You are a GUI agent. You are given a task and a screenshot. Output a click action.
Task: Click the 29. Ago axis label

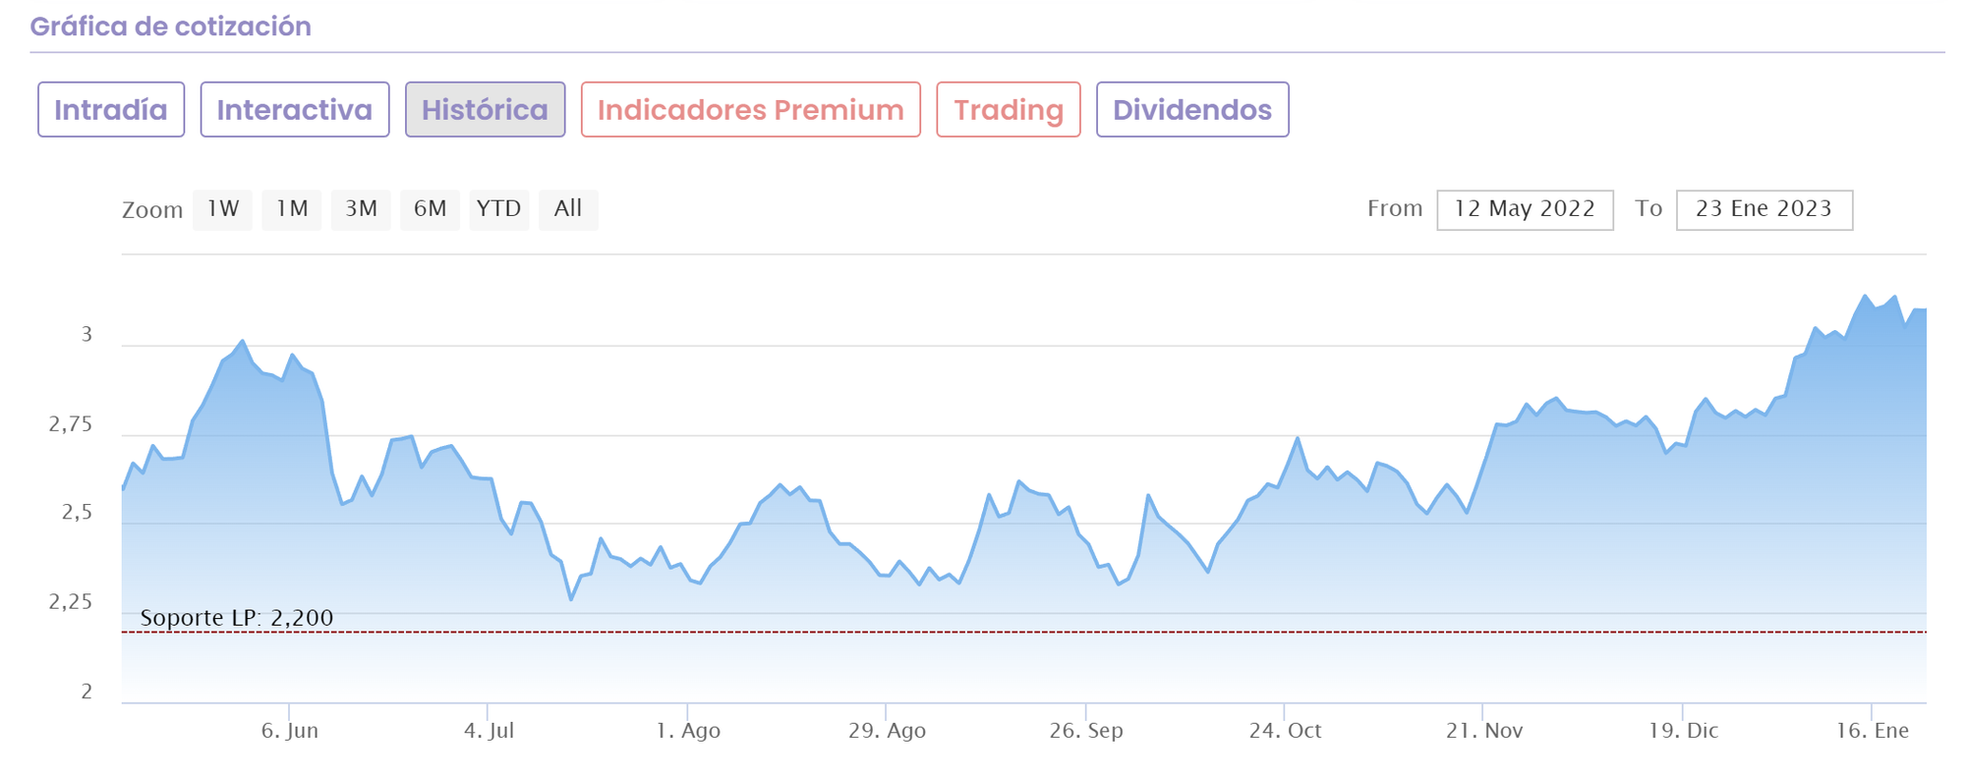(887, 731)
